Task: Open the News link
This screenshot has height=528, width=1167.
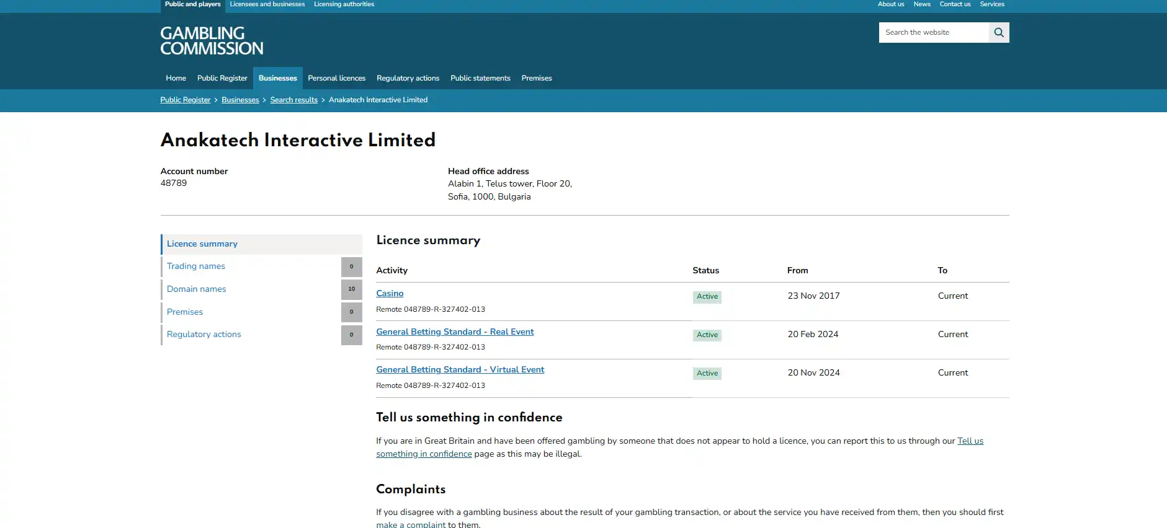Action: (x=922, y=4)
